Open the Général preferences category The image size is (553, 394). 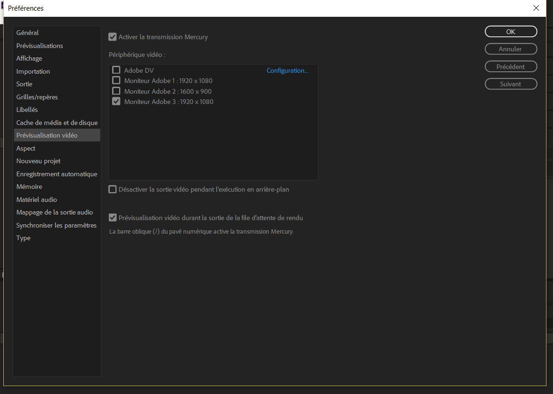(57, 33)
